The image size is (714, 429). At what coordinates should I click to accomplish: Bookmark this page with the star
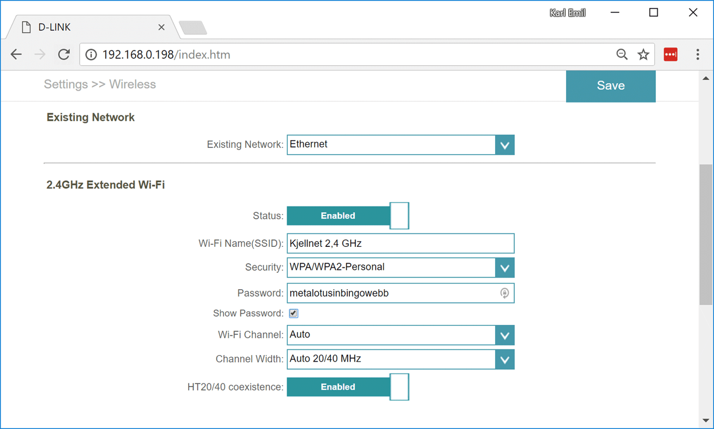point(643,55)
